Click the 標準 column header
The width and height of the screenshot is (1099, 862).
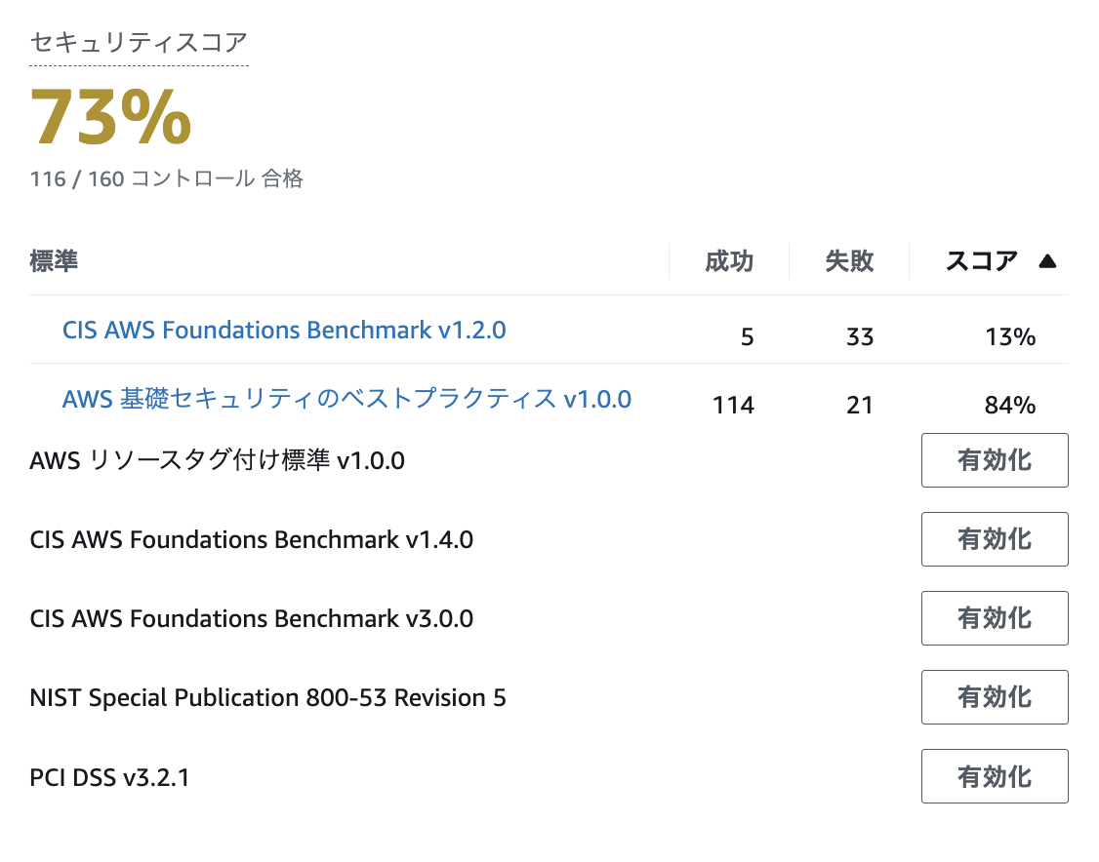54,261
